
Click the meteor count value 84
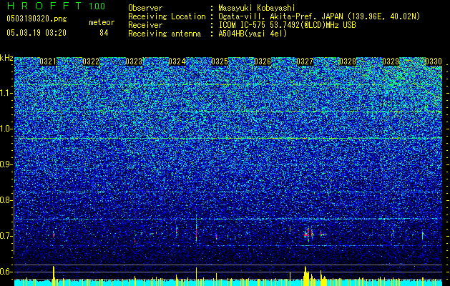(x=104, y=33)
